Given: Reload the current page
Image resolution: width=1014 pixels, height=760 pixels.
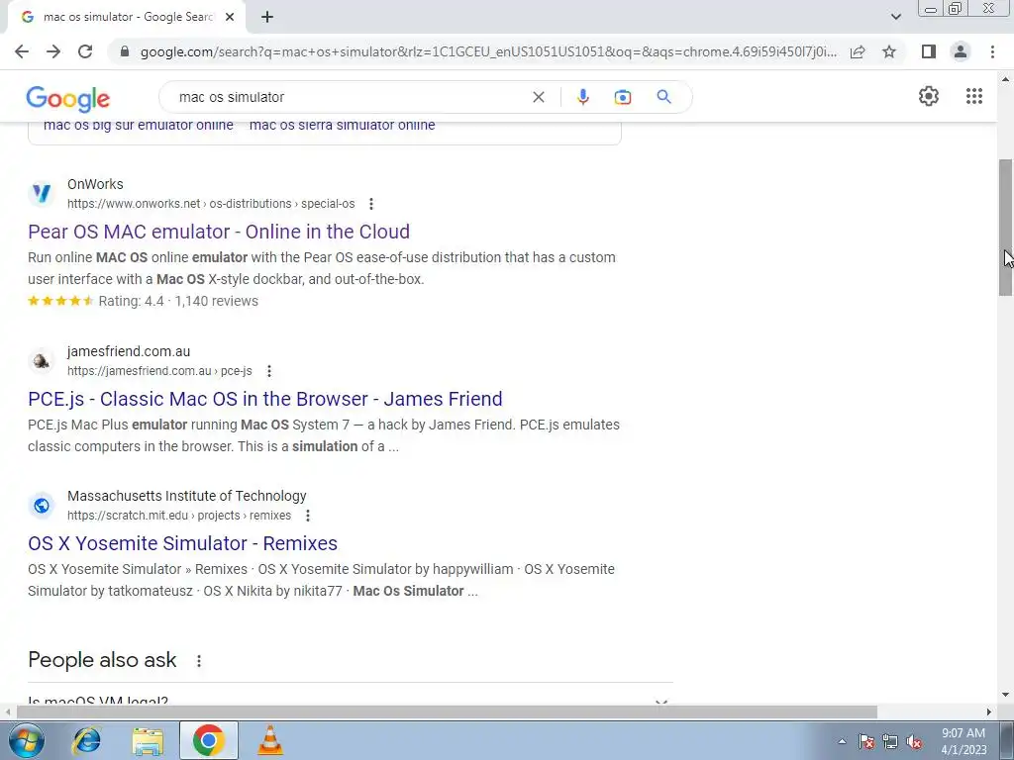Looking at the screenshot, I should pos(85,51).
